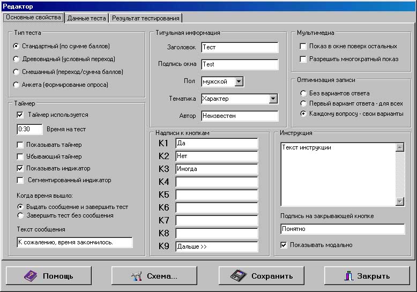Click the scheme icon on Схема button
Viewport: 417px width, 292px height.
[x=137, y=276]
